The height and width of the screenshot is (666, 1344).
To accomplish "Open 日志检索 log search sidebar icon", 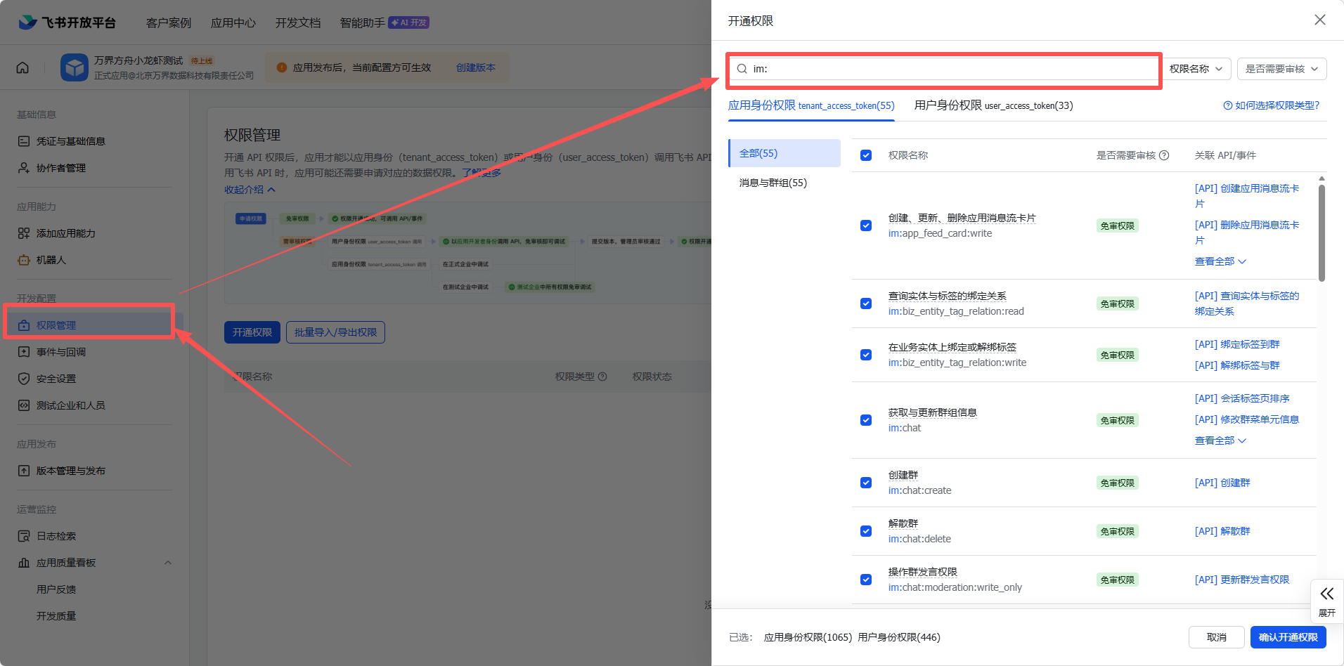I will pyautogui.click(x=24, y=536).
